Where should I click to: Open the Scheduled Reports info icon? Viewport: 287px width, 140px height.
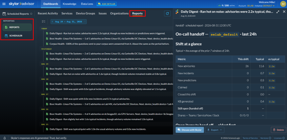tap(31, 14)
